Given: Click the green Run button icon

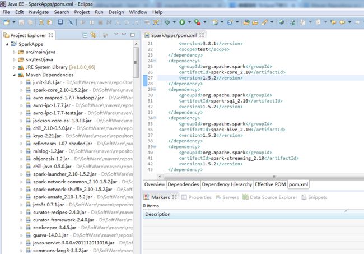Looking at the screenshot, I should (182, 22).
